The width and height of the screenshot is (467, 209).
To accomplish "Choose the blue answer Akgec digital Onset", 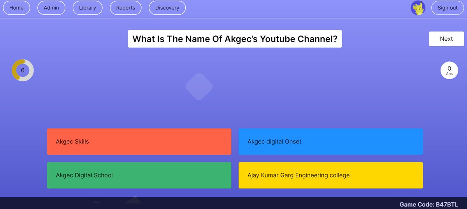I will point(331,141).
